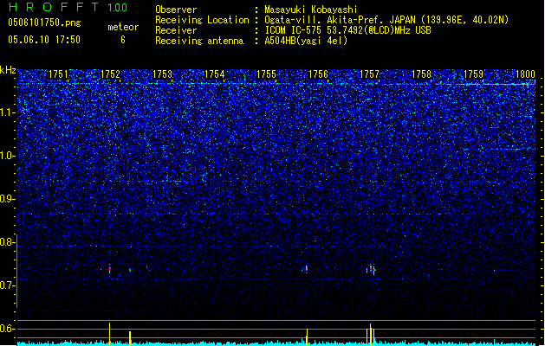
Task: Click the 1755 time axis marker
Action: 266,74
